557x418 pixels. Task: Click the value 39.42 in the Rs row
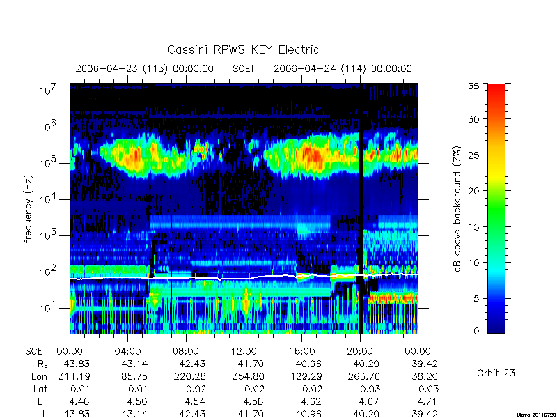point(425,364)
